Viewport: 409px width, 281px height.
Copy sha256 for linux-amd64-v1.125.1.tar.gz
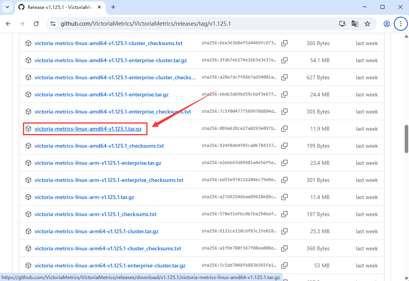tap(284, 128)
